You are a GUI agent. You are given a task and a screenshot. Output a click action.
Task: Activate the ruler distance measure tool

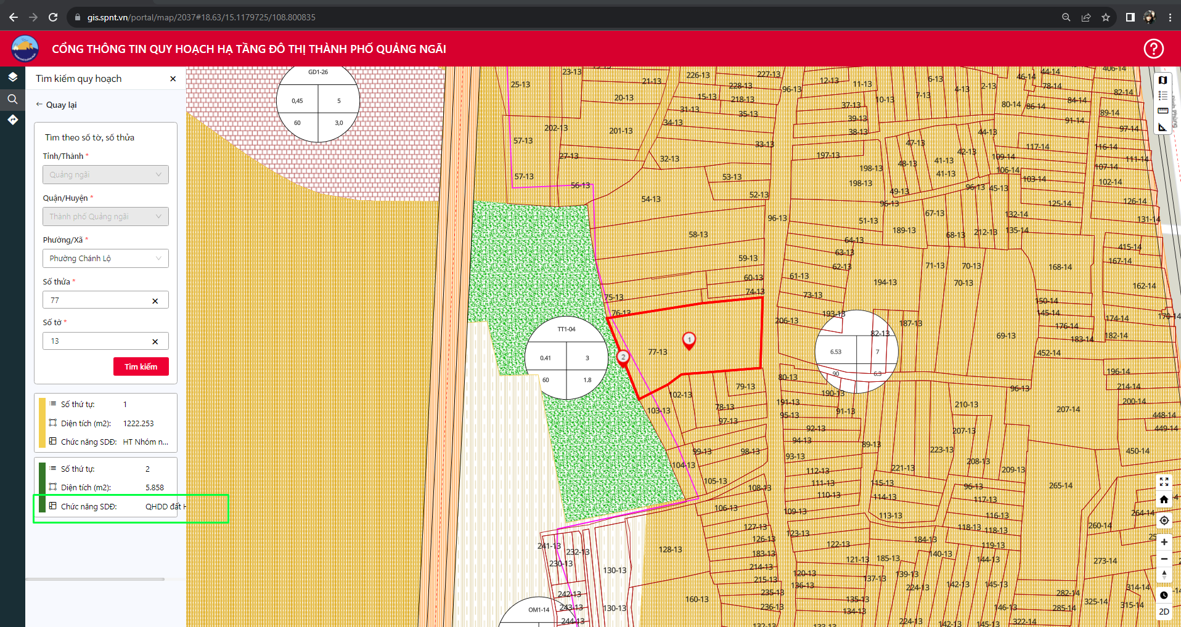(x=1163, y=111)
